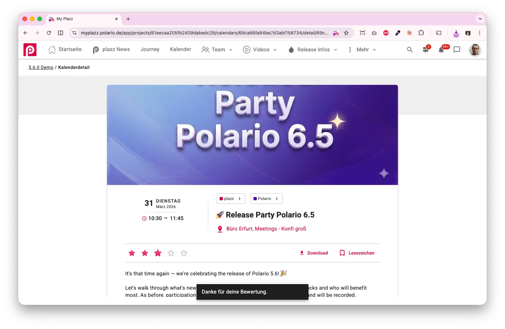This screenshot has height=329, width=505.
Task: Download the calendar event
Action: (x=314, y=253)
